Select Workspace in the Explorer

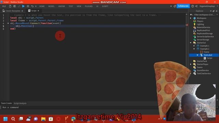(202, 18)
